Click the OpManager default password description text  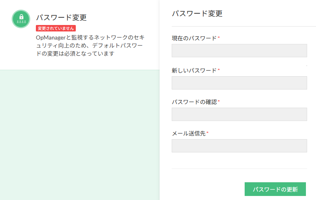coord(90,45)
